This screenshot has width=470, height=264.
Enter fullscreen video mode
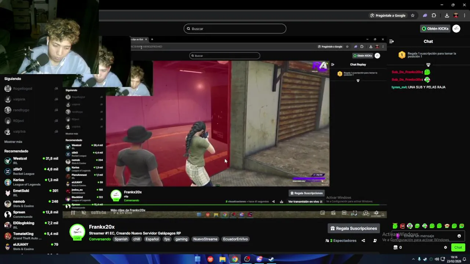point(355,213)
